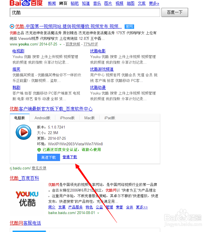Open the 公益 baike section link
The width and height of the screenshot is (214, 232).
pos(99,207)
